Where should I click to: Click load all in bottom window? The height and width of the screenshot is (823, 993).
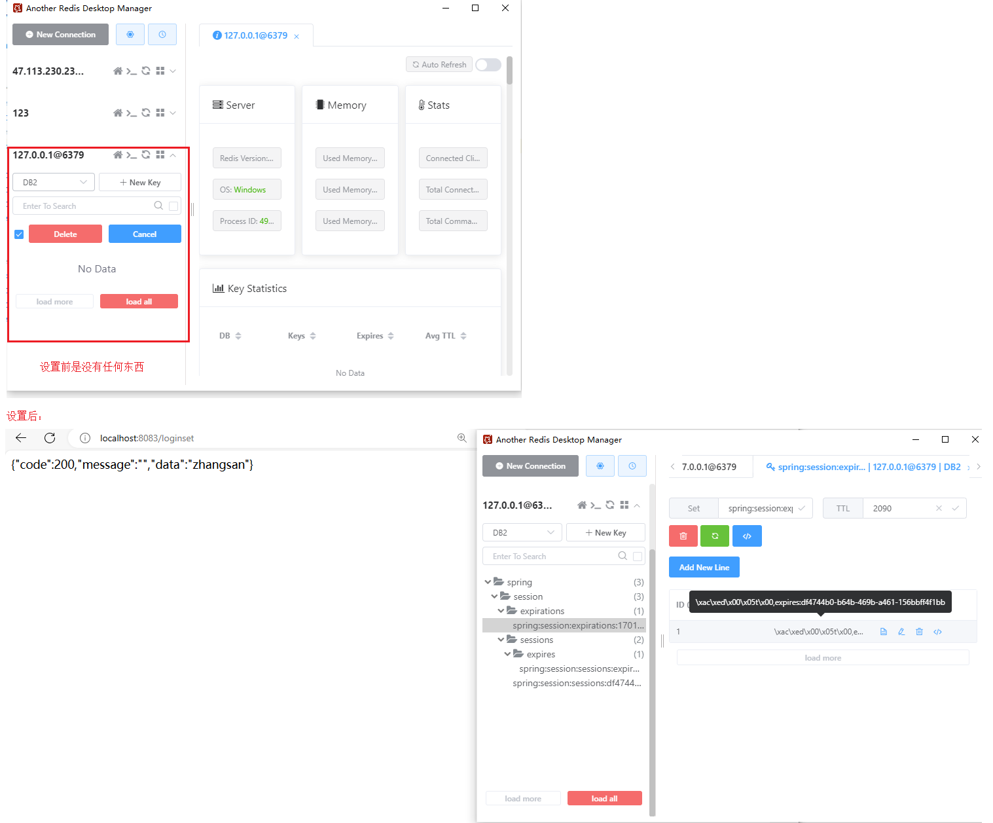pyautogui.click(x=604, y=798)
